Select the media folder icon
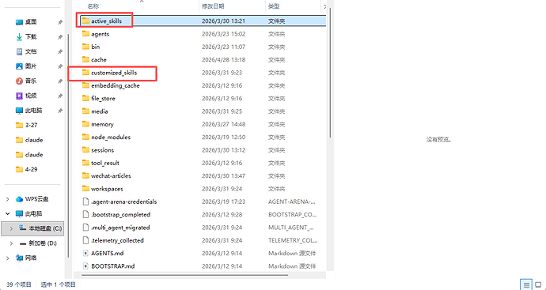 (85, 111)
